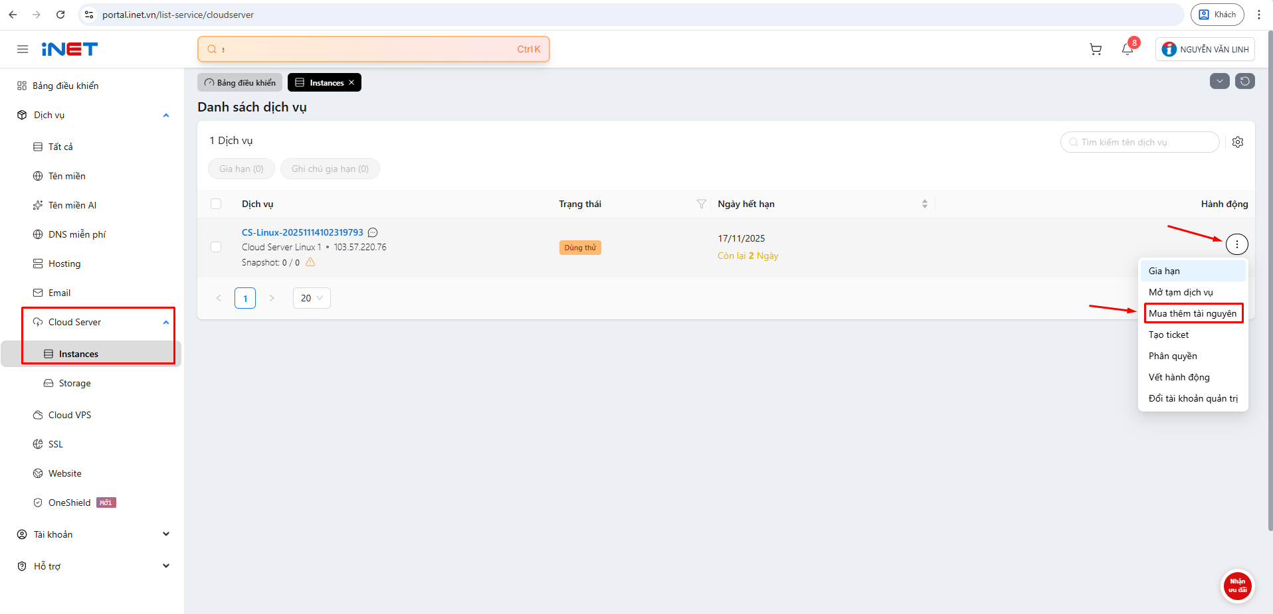Open the browser menu dots
This screenshot has height=614, width=1273.
click(1259, 15)
